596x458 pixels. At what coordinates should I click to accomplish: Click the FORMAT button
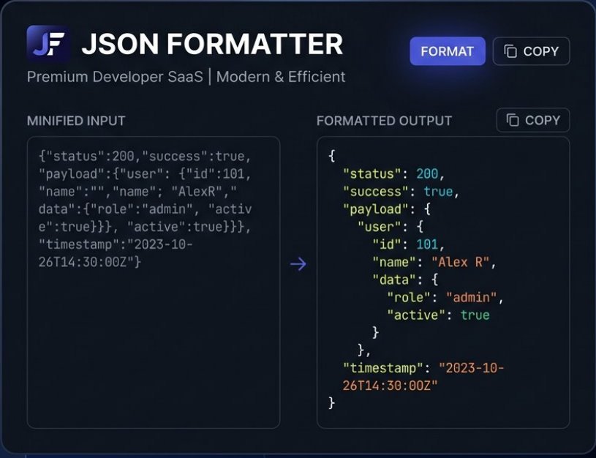coord(448,51)
